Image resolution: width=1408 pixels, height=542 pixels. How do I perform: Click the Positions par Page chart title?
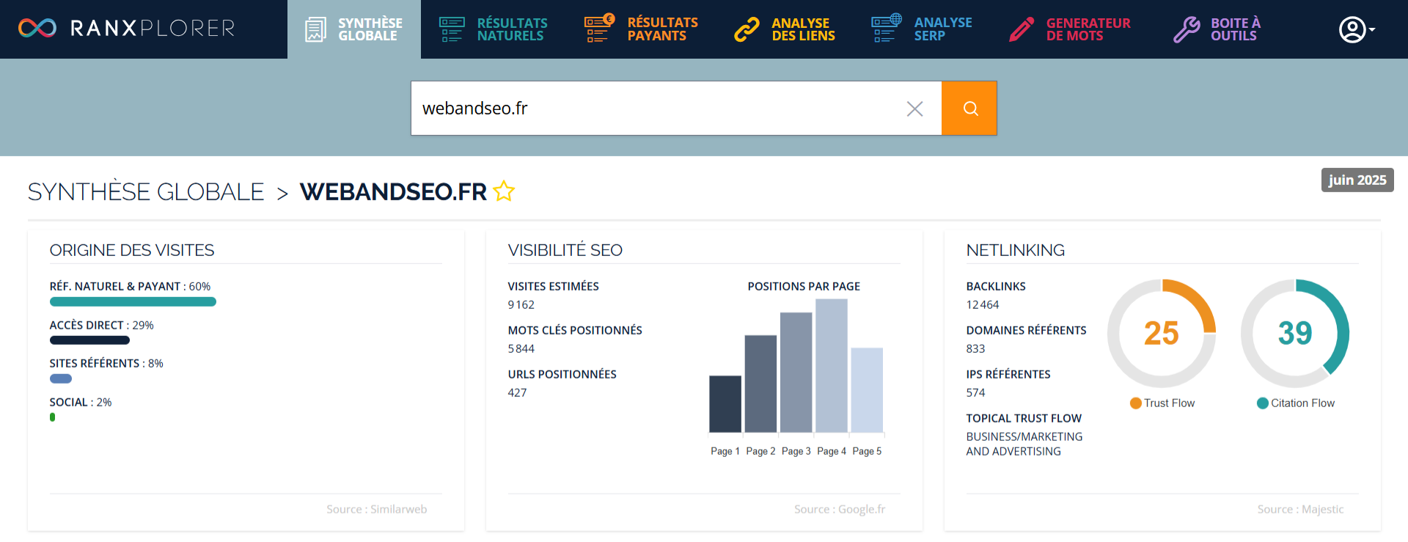[x=804, y=286]
